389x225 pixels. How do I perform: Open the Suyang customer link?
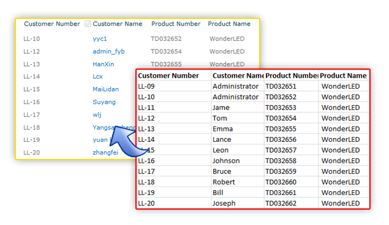tap(104, 102)
